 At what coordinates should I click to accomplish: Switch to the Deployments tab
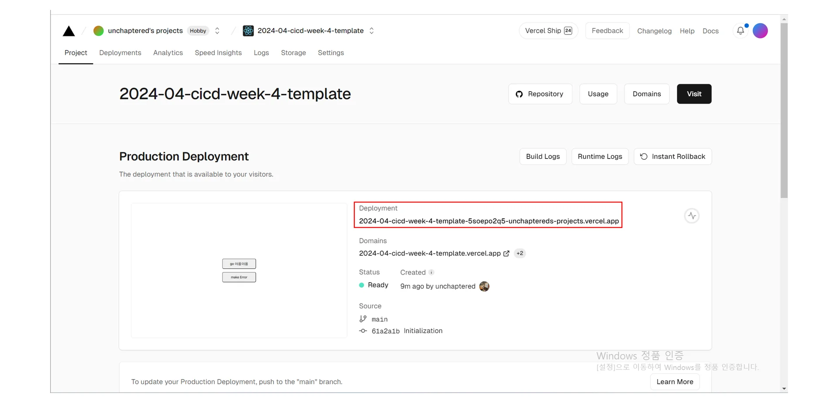[x=120, y=53]
